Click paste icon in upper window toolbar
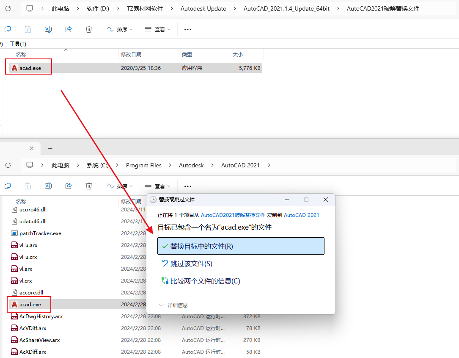 [28, 29]
